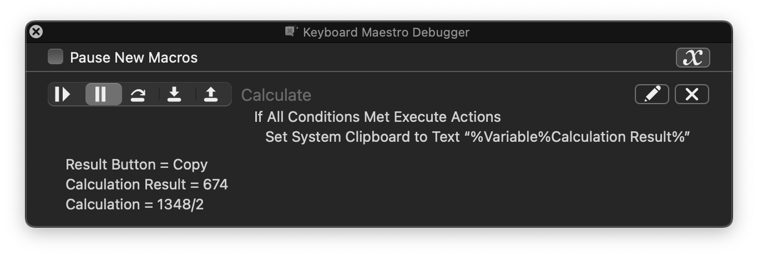Click the Keyboard Maestro icon in title bar
This screenshot has height=257, width=758.
point(291,32)
